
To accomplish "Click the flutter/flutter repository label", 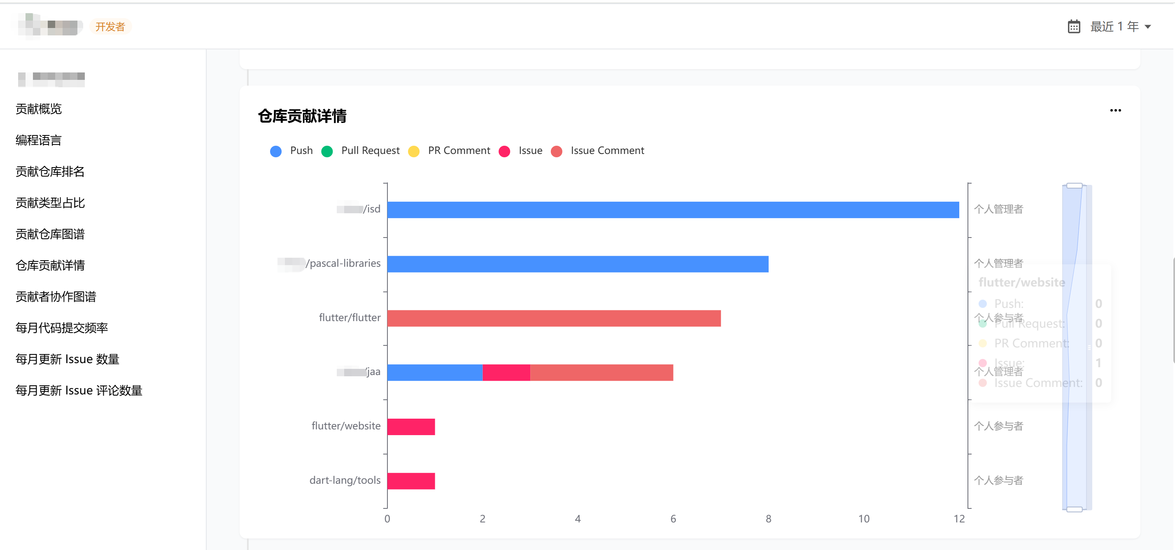I will click(350, 318).
